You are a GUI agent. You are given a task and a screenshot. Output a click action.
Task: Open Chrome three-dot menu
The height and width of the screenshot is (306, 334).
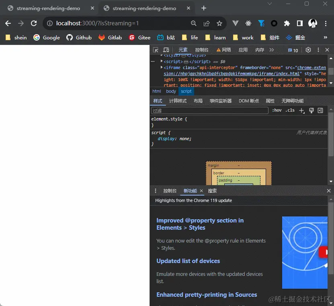click(326, 23)
